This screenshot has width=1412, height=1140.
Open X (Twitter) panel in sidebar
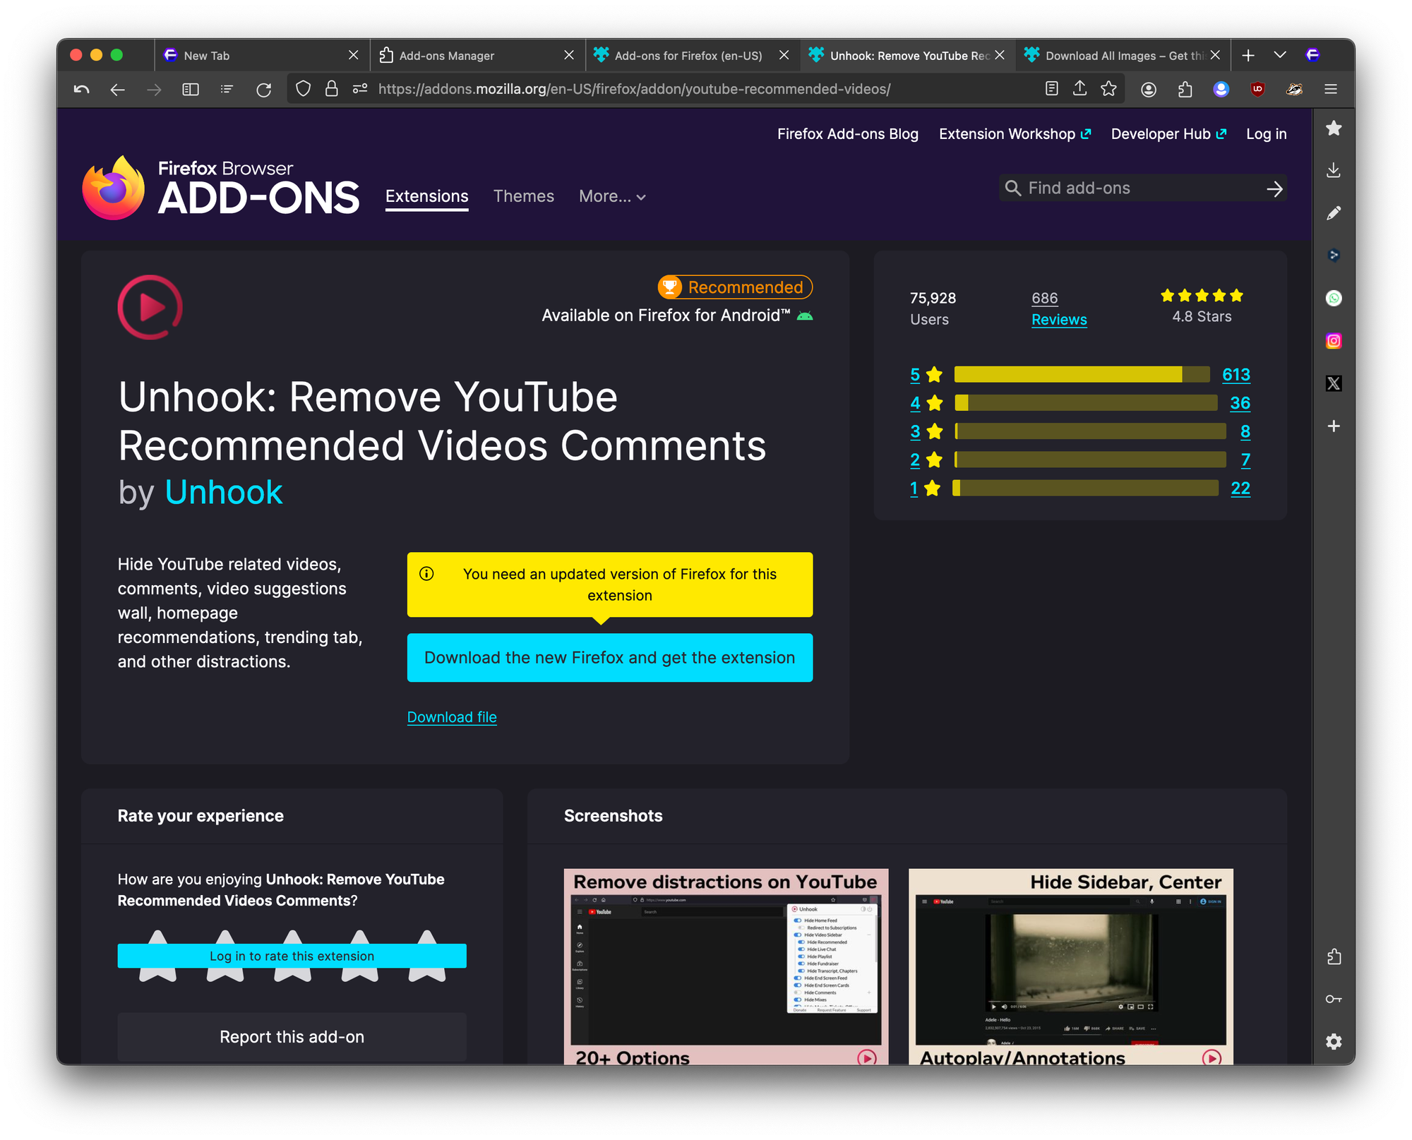[1334, 383]
